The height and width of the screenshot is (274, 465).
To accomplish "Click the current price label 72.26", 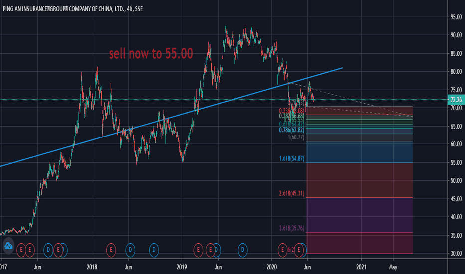I will [x=456, y=100].
